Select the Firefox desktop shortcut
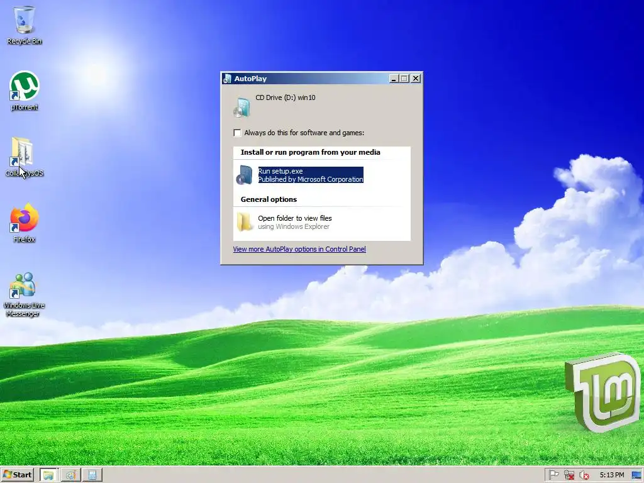Viewport: 644px width, 483px height. (x=25, y=222)
